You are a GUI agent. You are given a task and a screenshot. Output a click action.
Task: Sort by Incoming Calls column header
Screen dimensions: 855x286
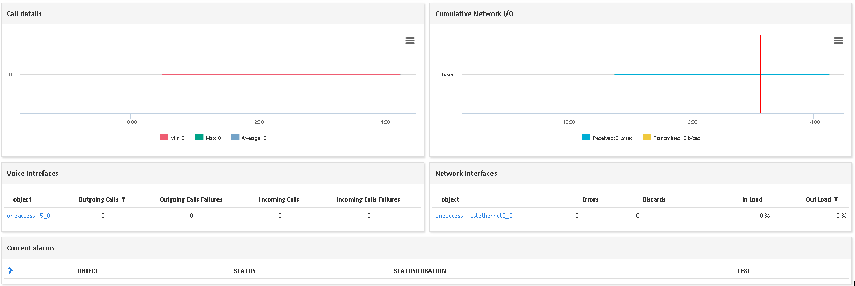click(x=279, y=199)
